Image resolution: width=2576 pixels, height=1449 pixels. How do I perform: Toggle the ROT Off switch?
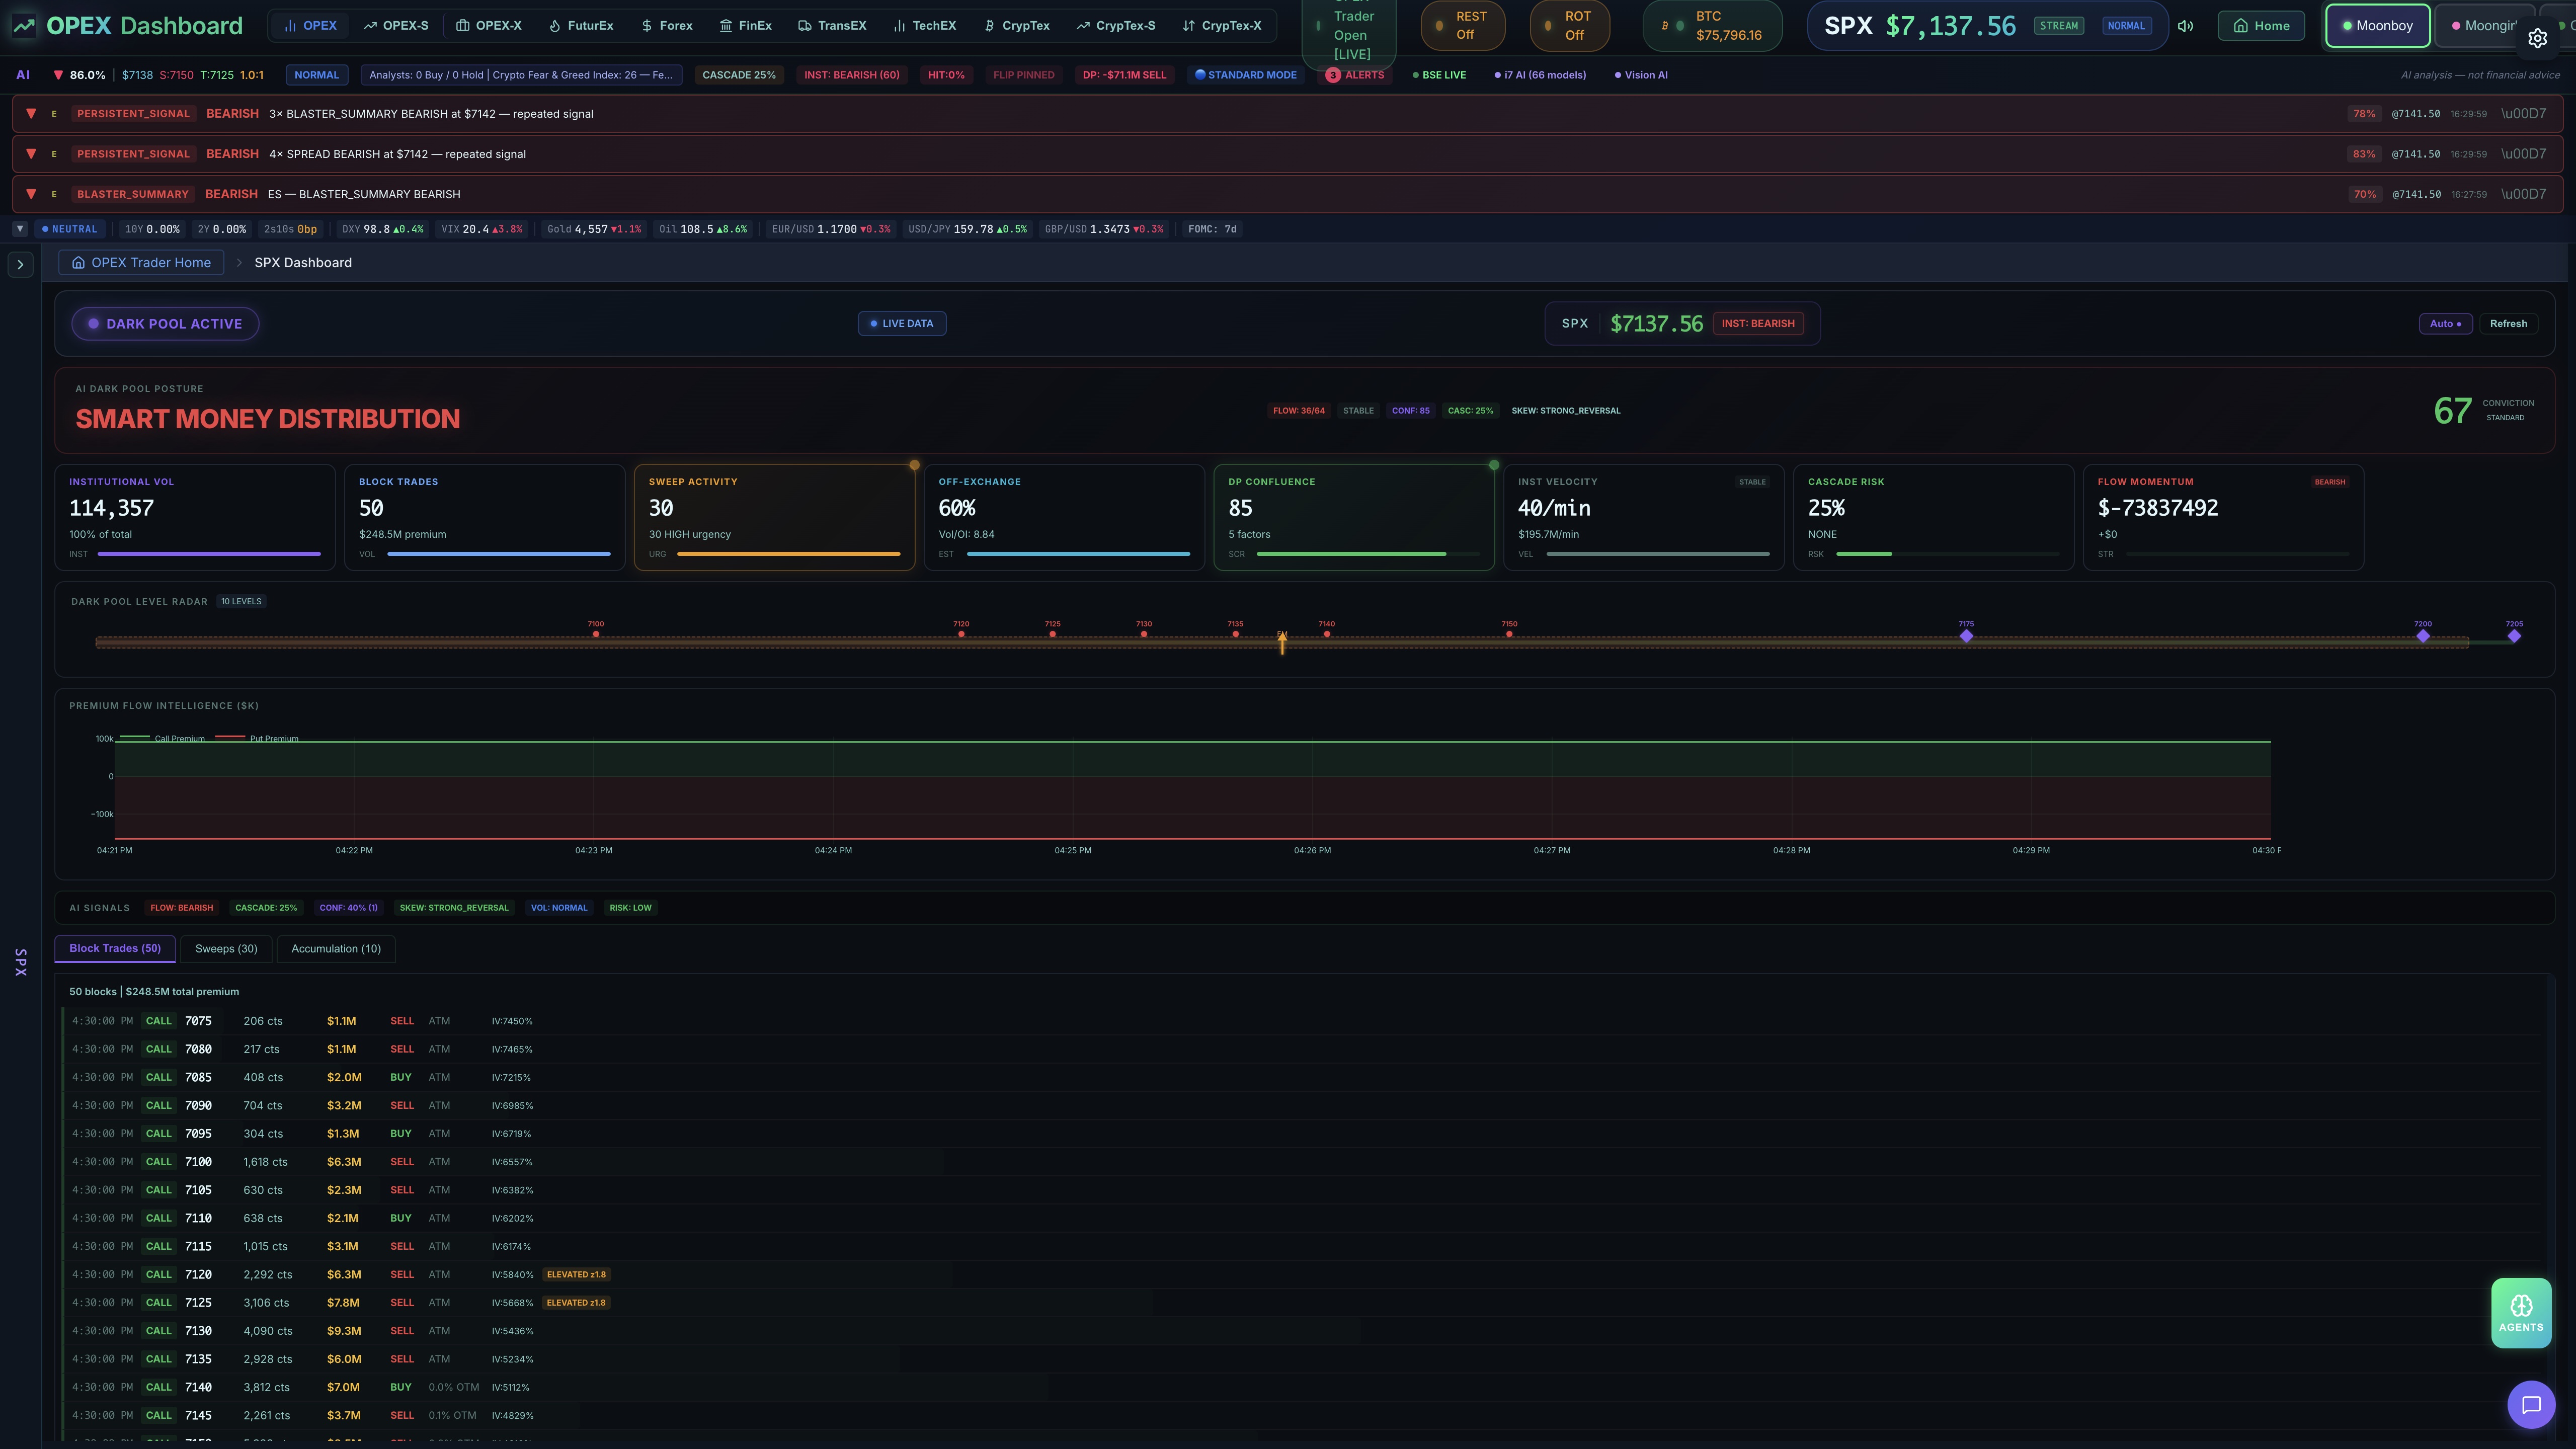point(1569,26)
